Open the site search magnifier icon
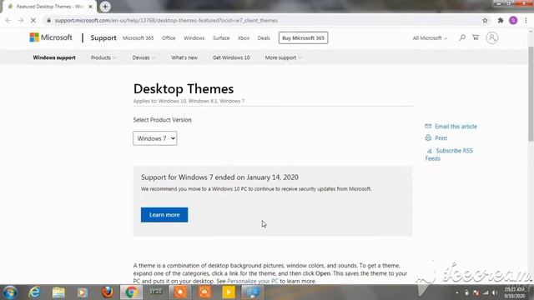The height and width of the screenshot is (300, 534). (462, 37)
